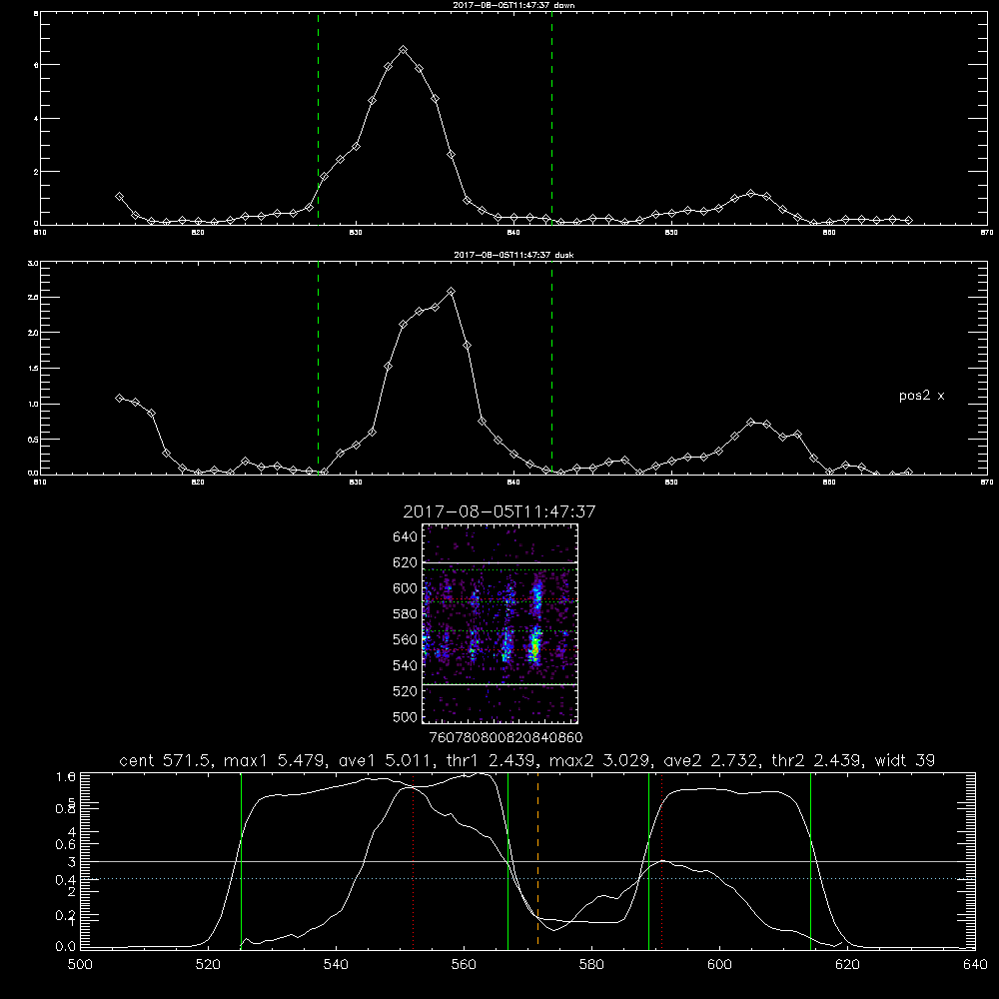
Task: Click bottom plot x-axis label '500'
Action: point(80,965)
